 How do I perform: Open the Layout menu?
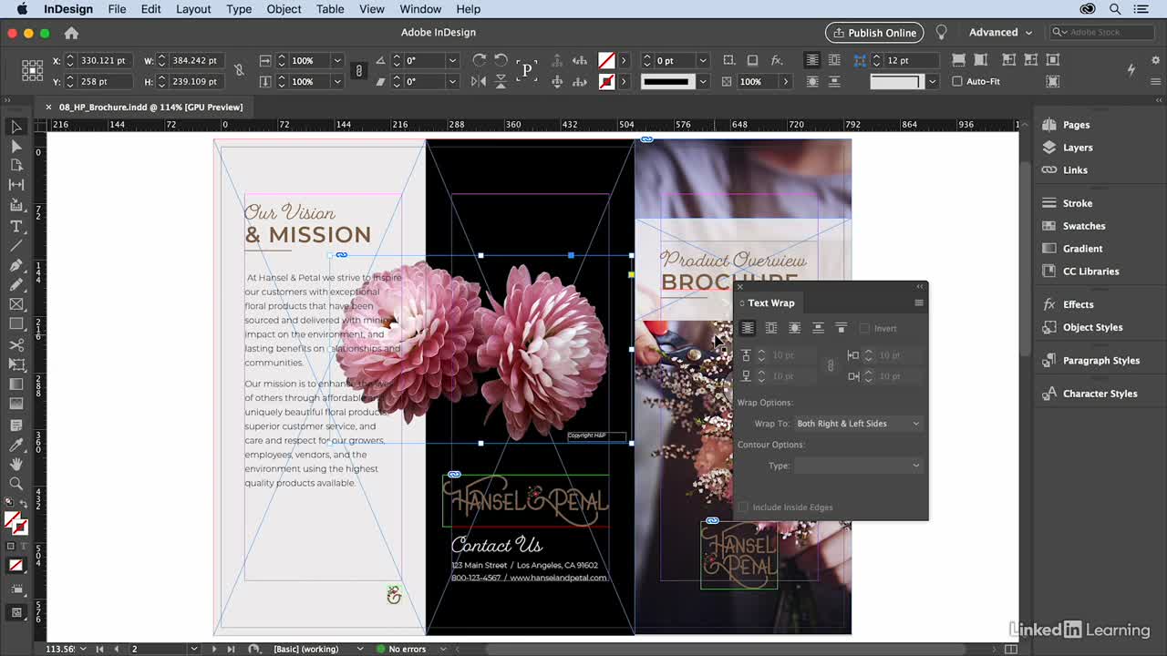[x=193, y=9]
